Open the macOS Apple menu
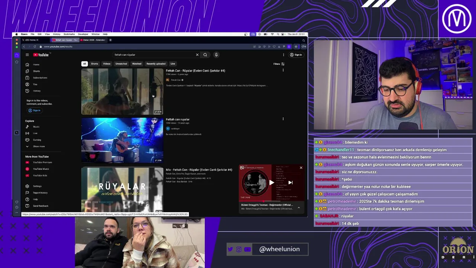This screenshot has height=268, width=476. (17, 34)
